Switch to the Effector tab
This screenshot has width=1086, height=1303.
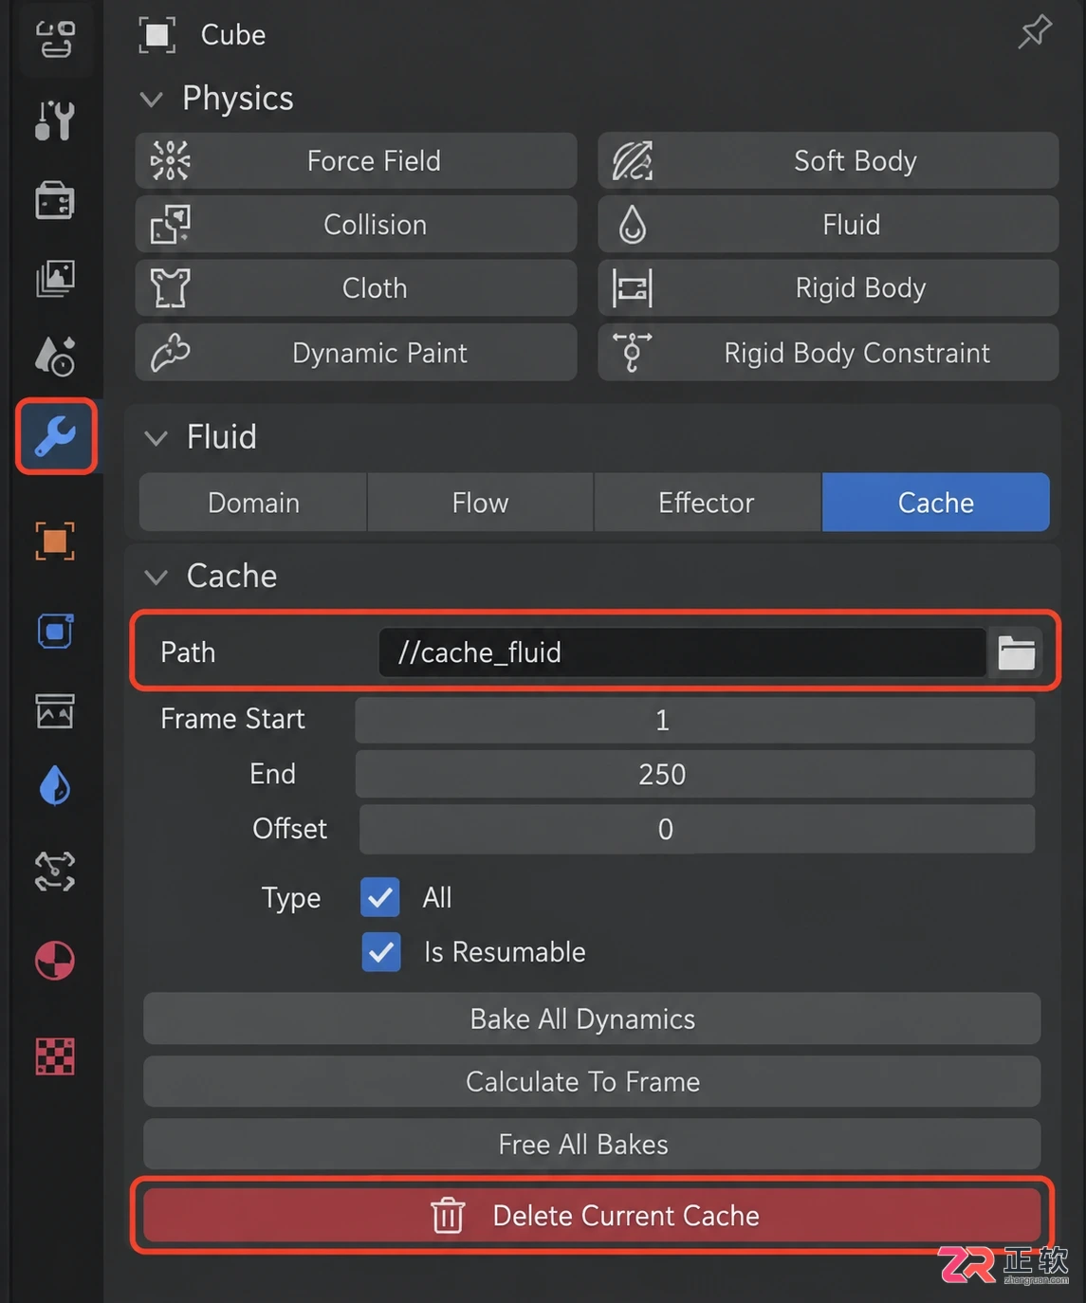click(707, 503)
